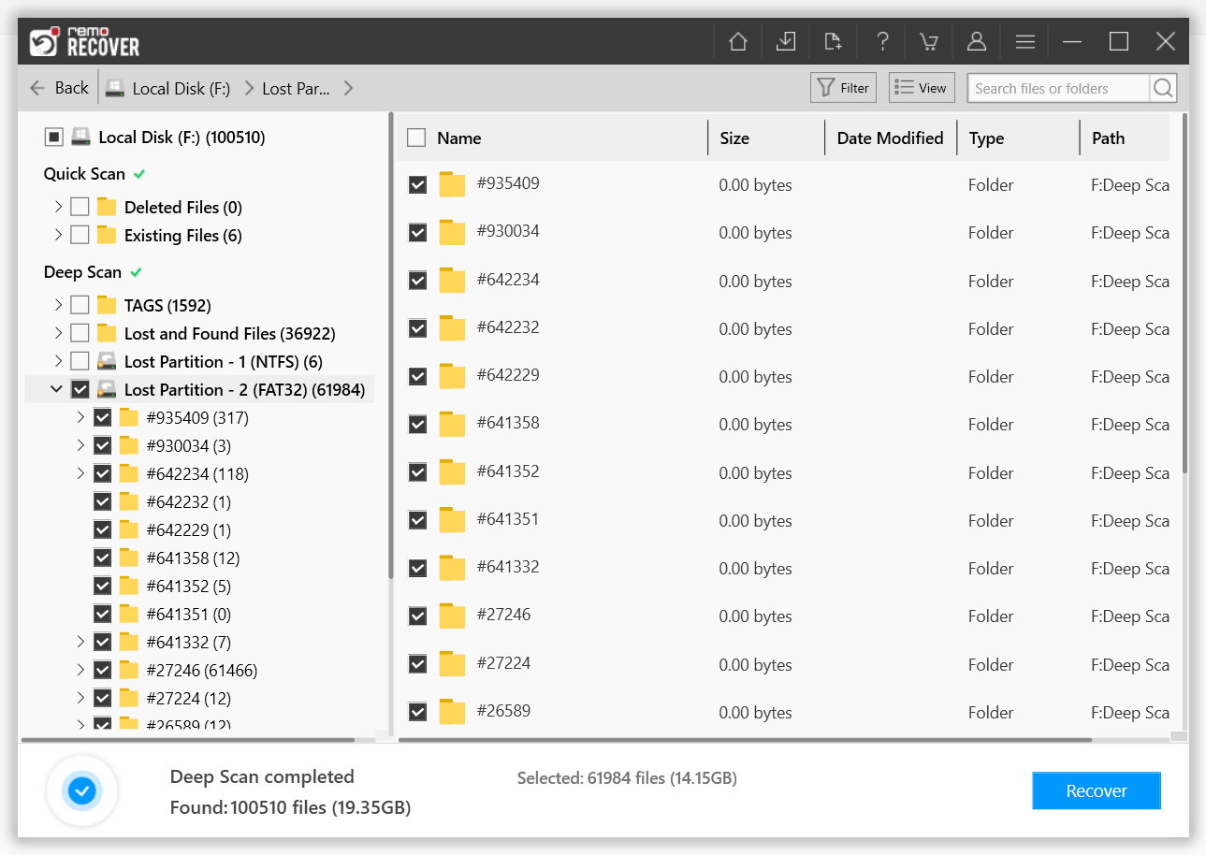Expand the TAGS folder node
The width and height of the screenshot is (1206, 855).
pos(58,304)
